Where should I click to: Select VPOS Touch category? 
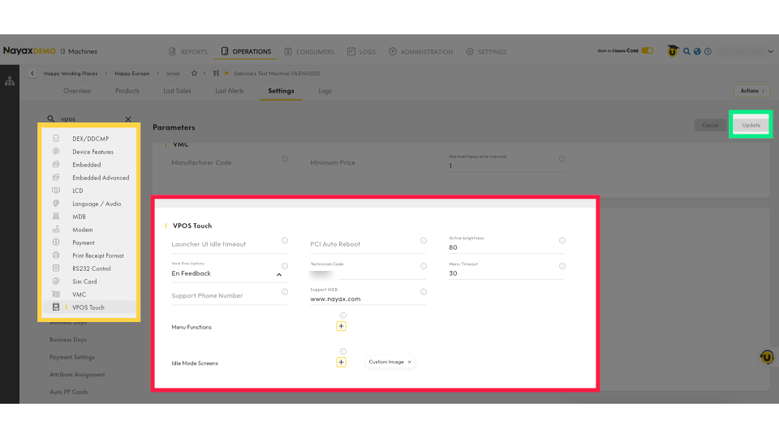pyautogui.click(x=89, y=307)
